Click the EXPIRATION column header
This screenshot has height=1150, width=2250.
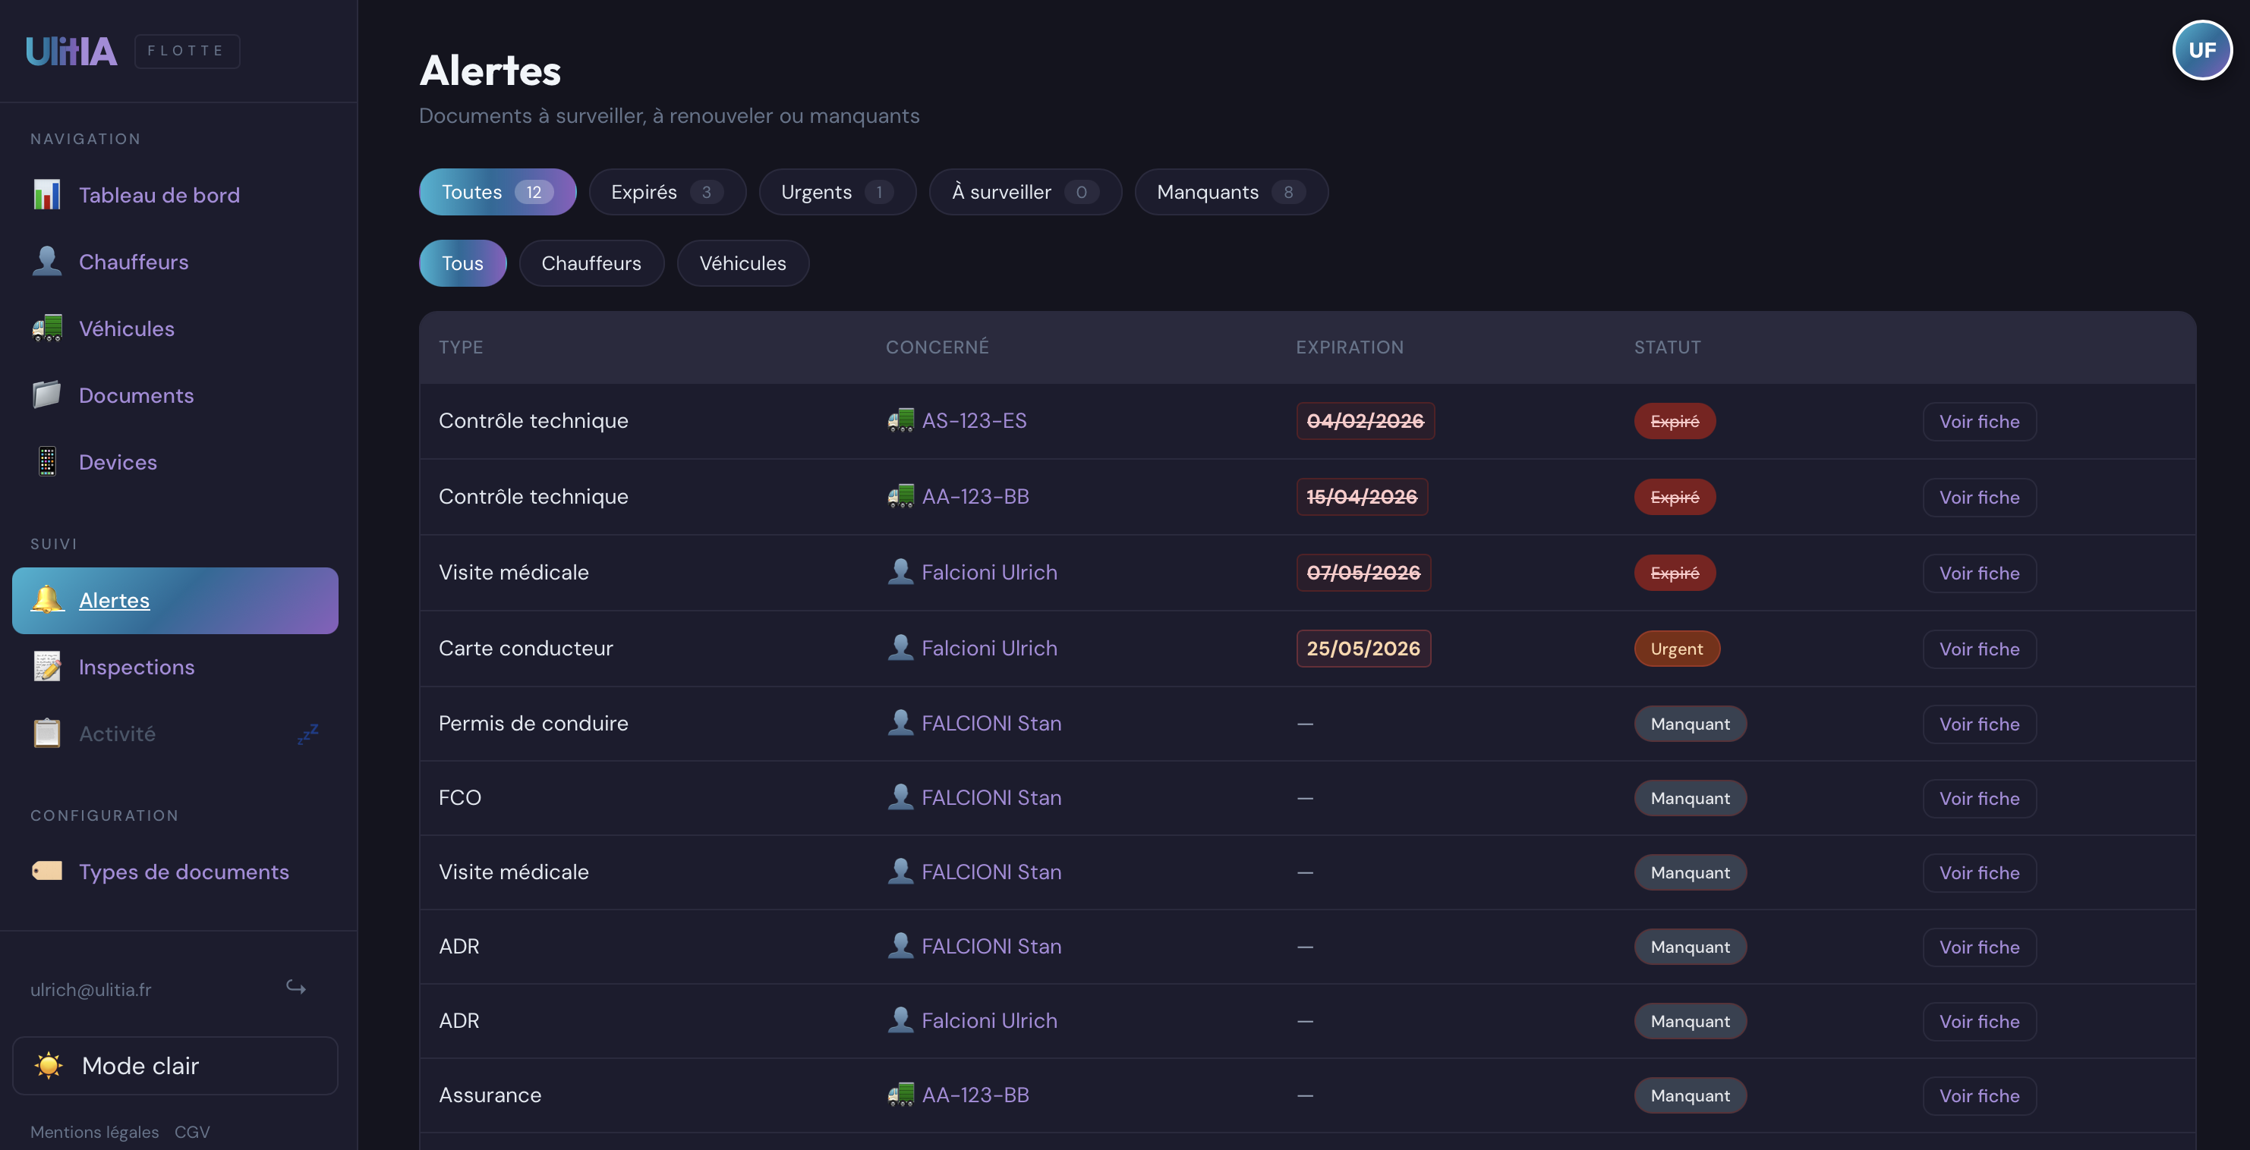pyautogui.click(x=1350, y=347)
